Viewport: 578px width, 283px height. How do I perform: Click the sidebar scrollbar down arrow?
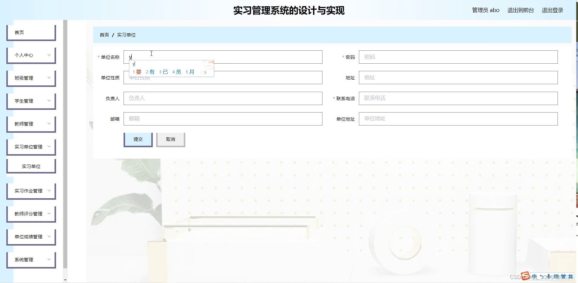coord(65,280)
